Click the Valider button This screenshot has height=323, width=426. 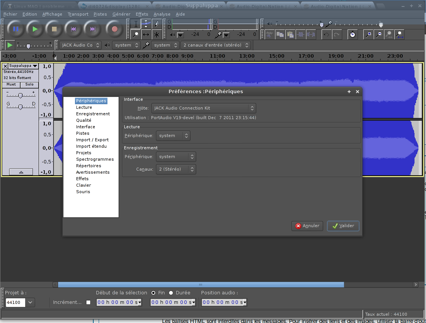coord(343,226)
